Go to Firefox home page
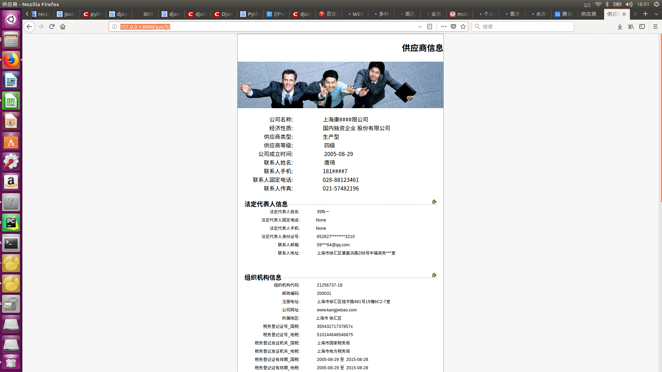Viewport: 662px width, 372px height. click(x=63, y=27)
